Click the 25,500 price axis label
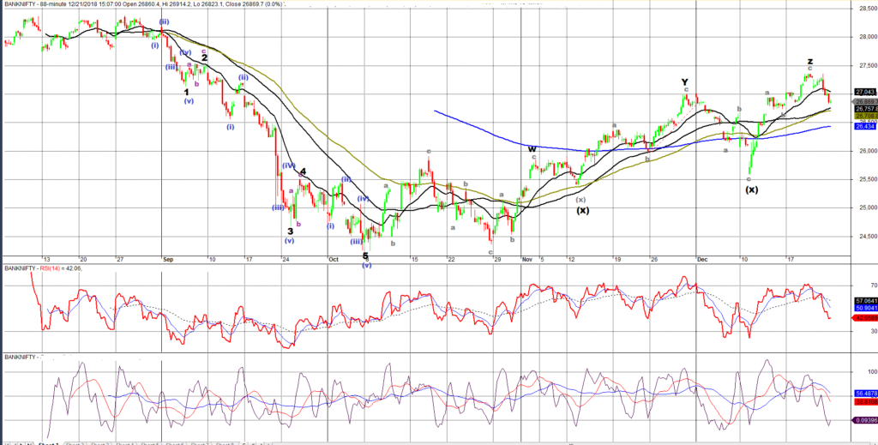 click(x=868, y=180)
